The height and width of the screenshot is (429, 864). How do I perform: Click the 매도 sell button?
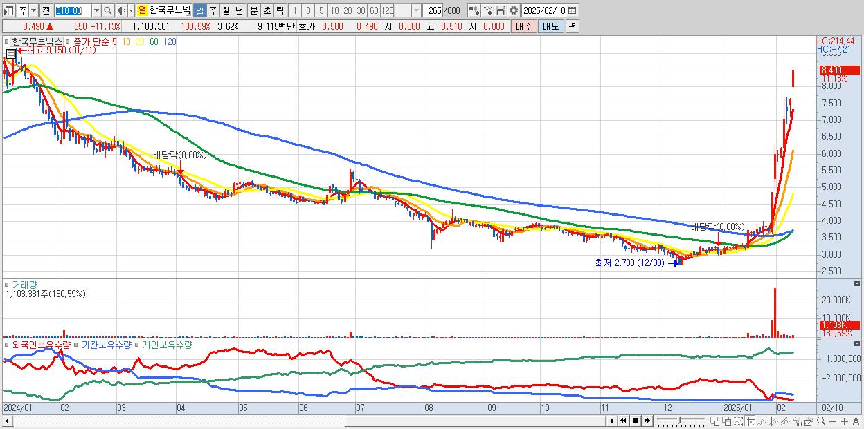click(x=551, y=26)
